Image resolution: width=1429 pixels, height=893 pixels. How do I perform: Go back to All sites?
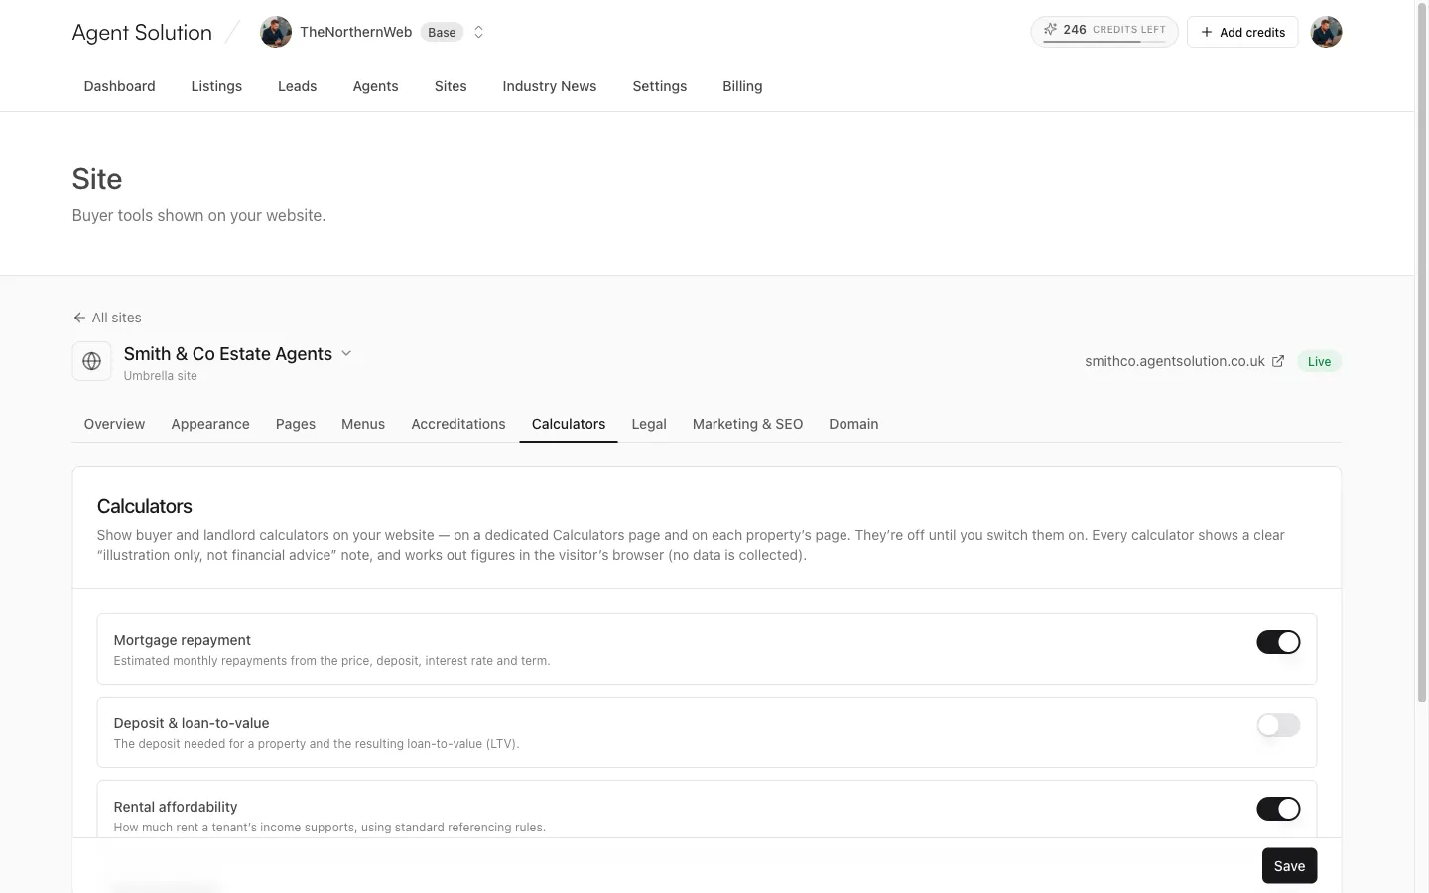pos(107,318)
